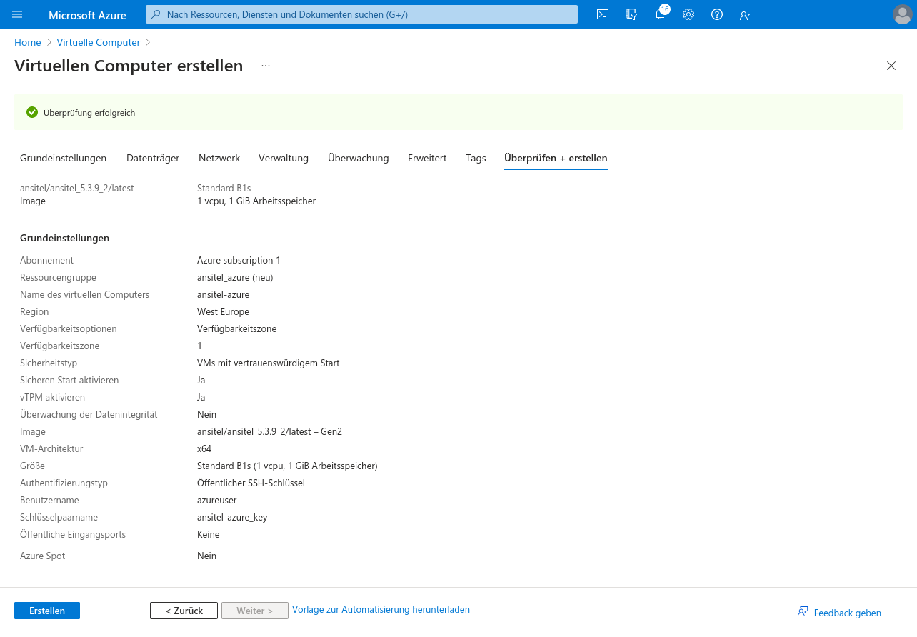This screenshot has height=637, width=917.
Task: Open the directory and subscription filter
Action: [x=631, y=14]
